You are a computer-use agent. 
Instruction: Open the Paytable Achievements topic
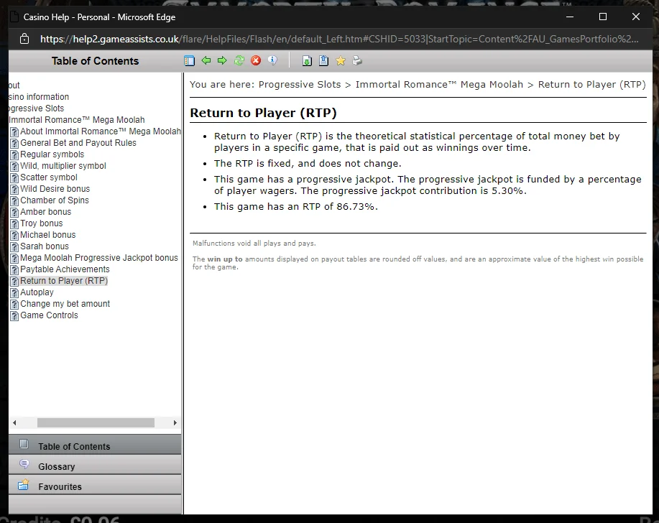point(65,269)
